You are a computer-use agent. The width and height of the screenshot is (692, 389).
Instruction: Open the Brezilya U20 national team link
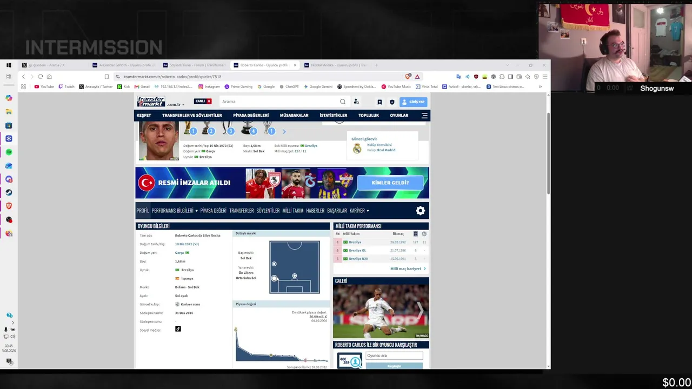(358, 259)
